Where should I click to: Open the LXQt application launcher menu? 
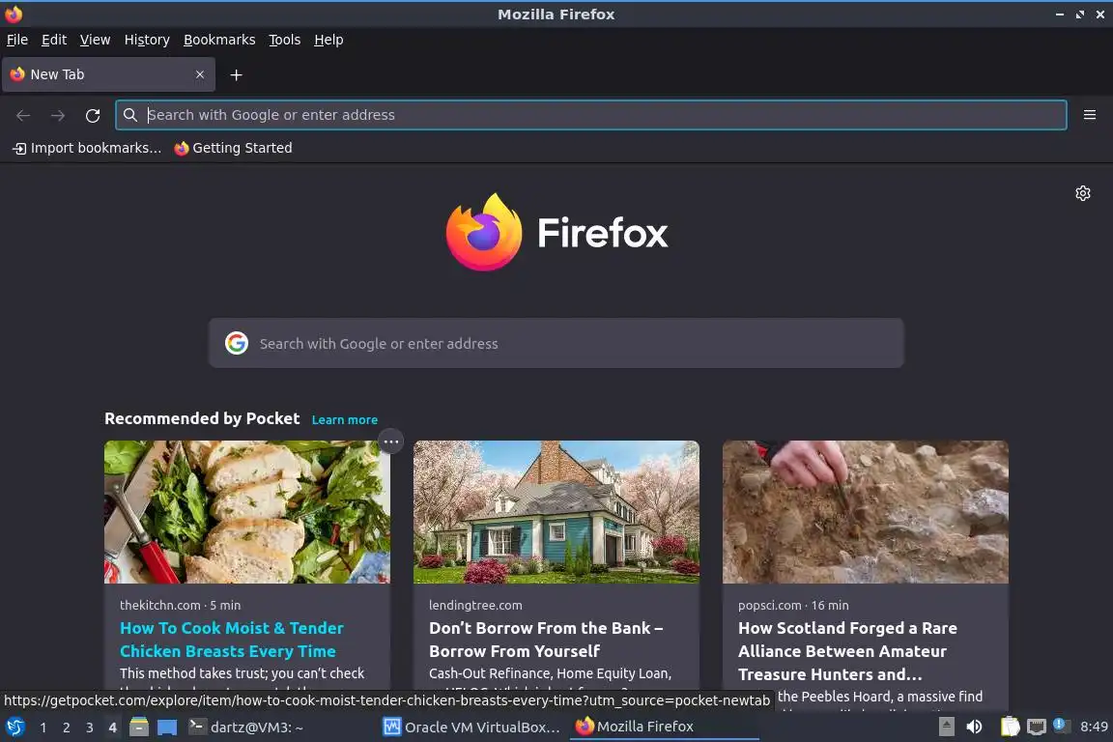(14, 728)
